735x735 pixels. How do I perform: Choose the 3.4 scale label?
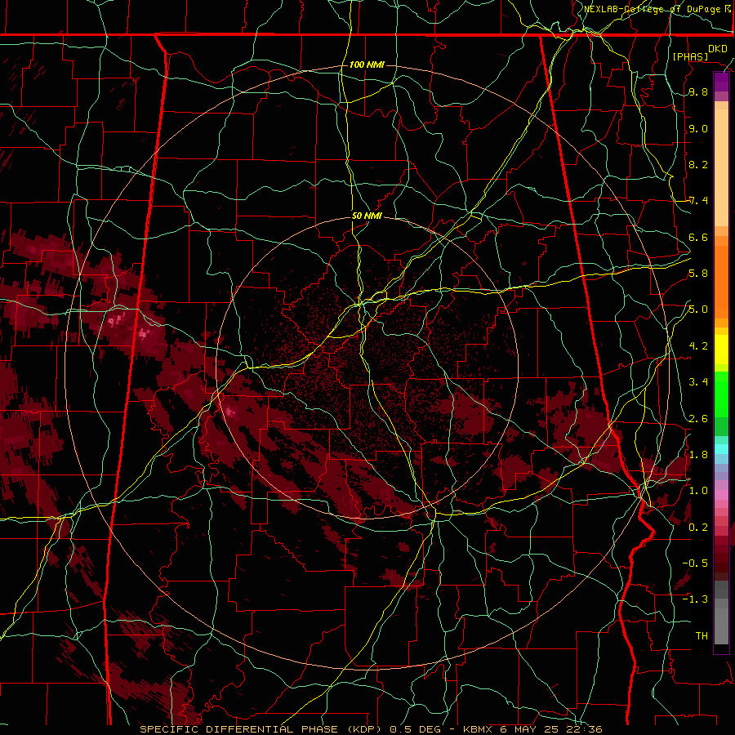(x=698, y=381)
